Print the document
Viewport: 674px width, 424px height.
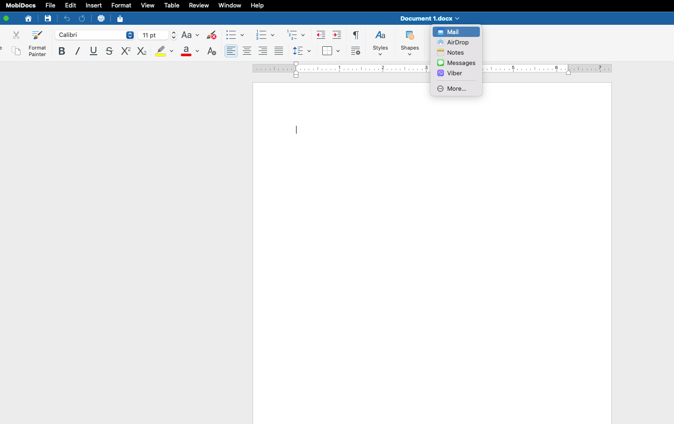click(101, 18)
